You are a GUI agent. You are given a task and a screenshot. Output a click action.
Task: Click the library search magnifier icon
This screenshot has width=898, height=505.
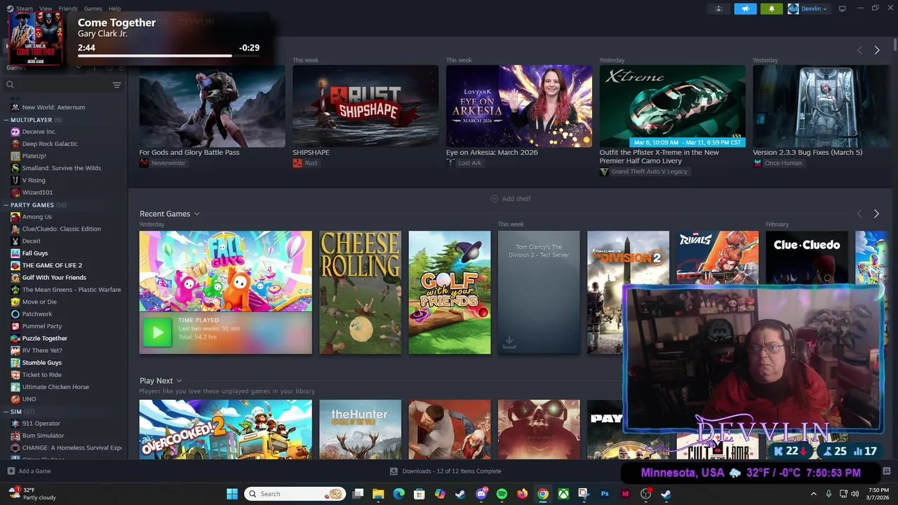[10, 85]
